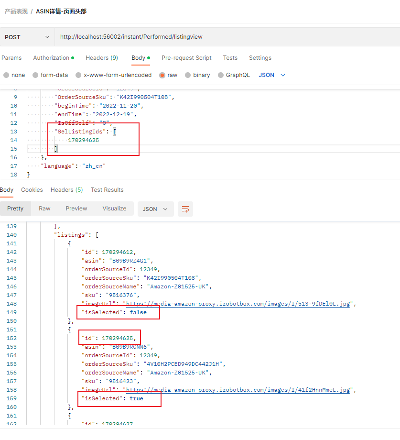Click the ASIN详情-页面头部 request title
The width and height of the screenshot is (400, 440).
61,11
